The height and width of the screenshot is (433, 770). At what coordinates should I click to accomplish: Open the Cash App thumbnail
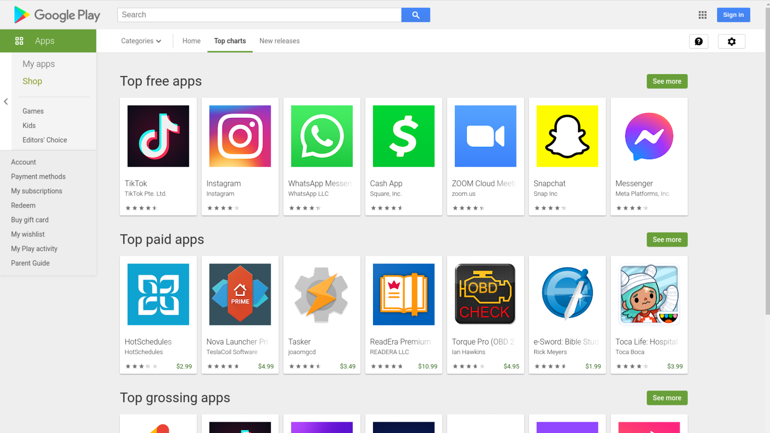coord(403,136)
